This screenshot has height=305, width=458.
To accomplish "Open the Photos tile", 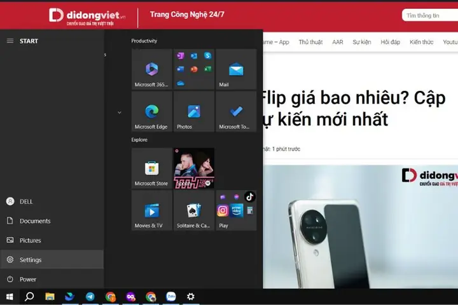I will [x=194, y=111].
